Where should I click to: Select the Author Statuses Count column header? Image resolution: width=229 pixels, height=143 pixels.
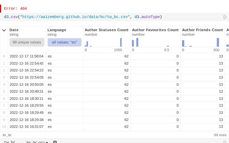click(106, 30)
